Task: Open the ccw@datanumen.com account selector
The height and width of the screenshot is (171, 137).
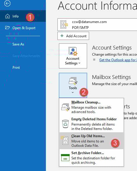Action: coord(97,25)
